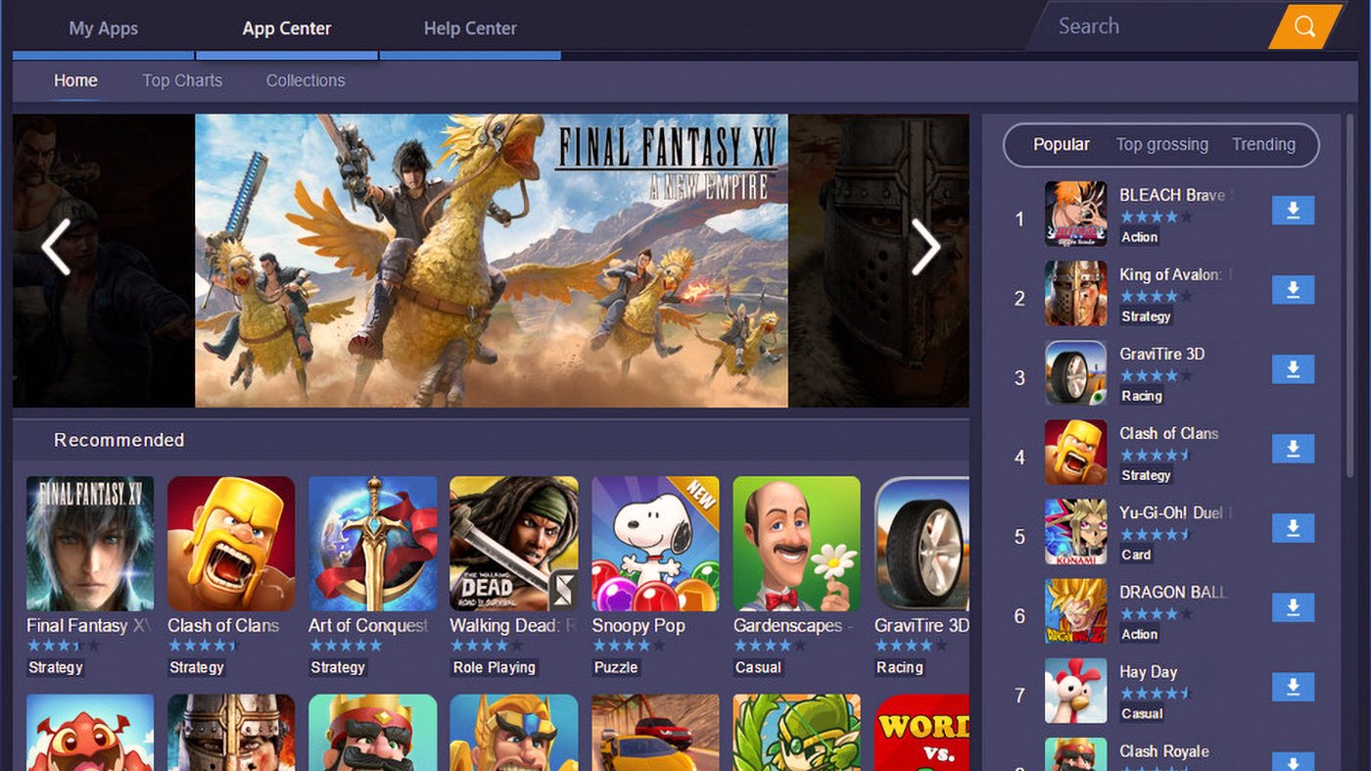The image size is (1371, 771).
Task: Open King of Avalon icon in popular list
Action: coord(1075,293)
